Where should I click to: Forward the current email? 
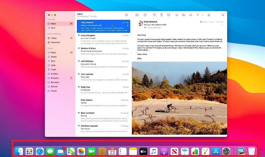pos(191,15)
